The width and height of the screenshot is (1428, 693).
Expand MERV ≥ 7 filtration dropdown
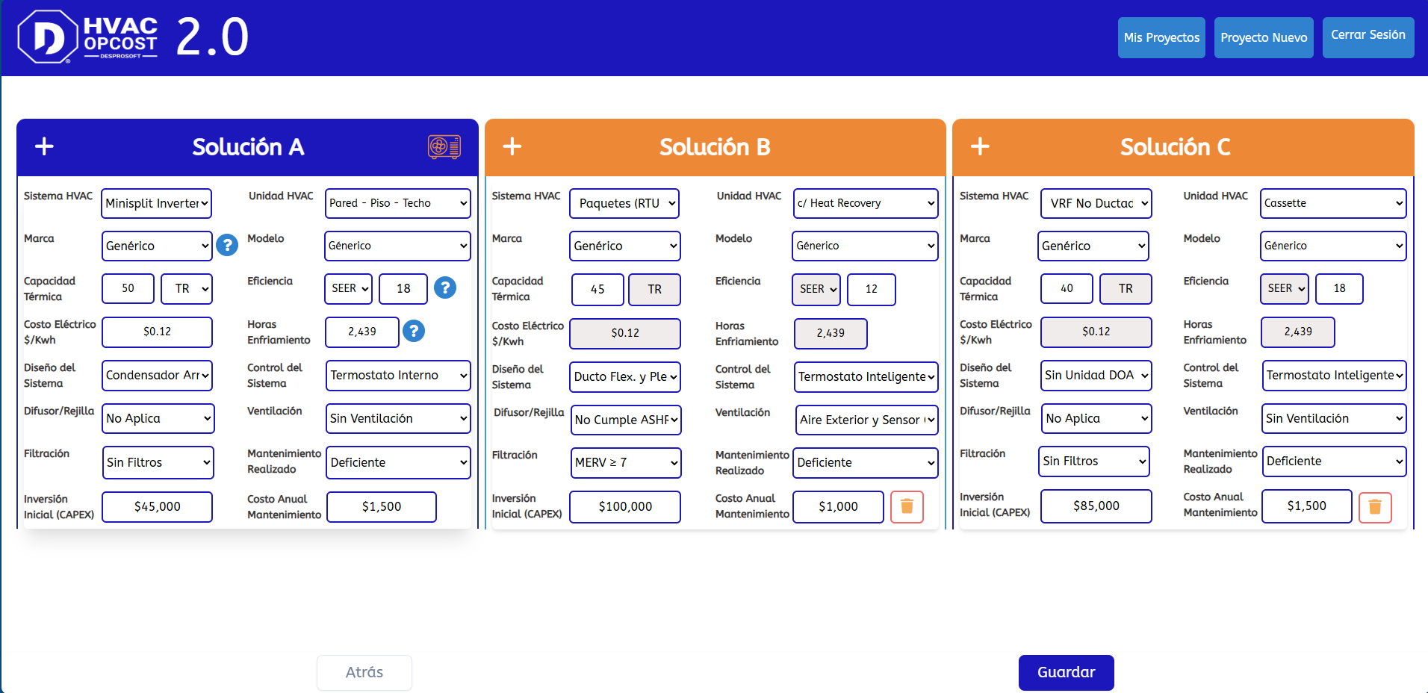(x=626, y=462)
